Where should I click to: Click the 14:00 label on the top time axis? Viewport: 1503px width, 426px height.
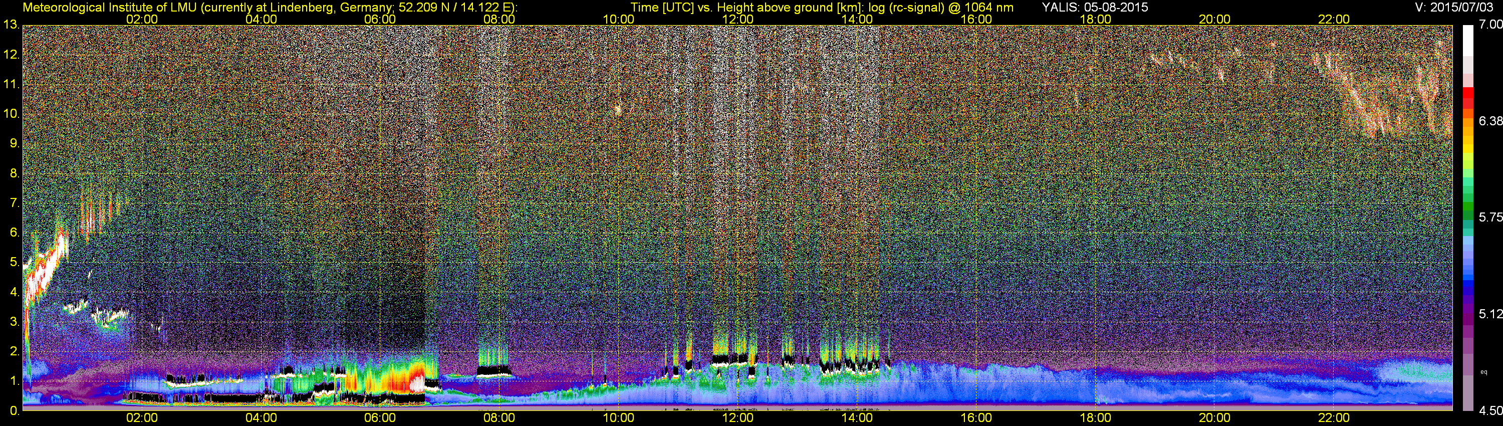[857, 19]
